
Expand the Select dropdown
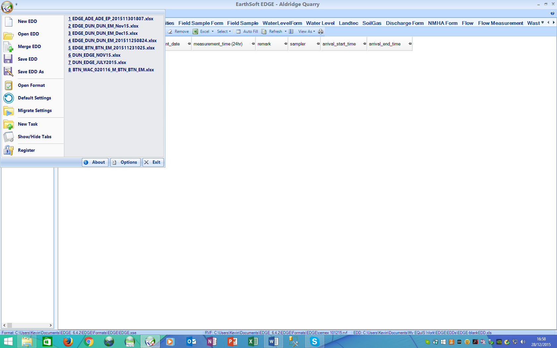pyautogui.click(x=224, y=31)
